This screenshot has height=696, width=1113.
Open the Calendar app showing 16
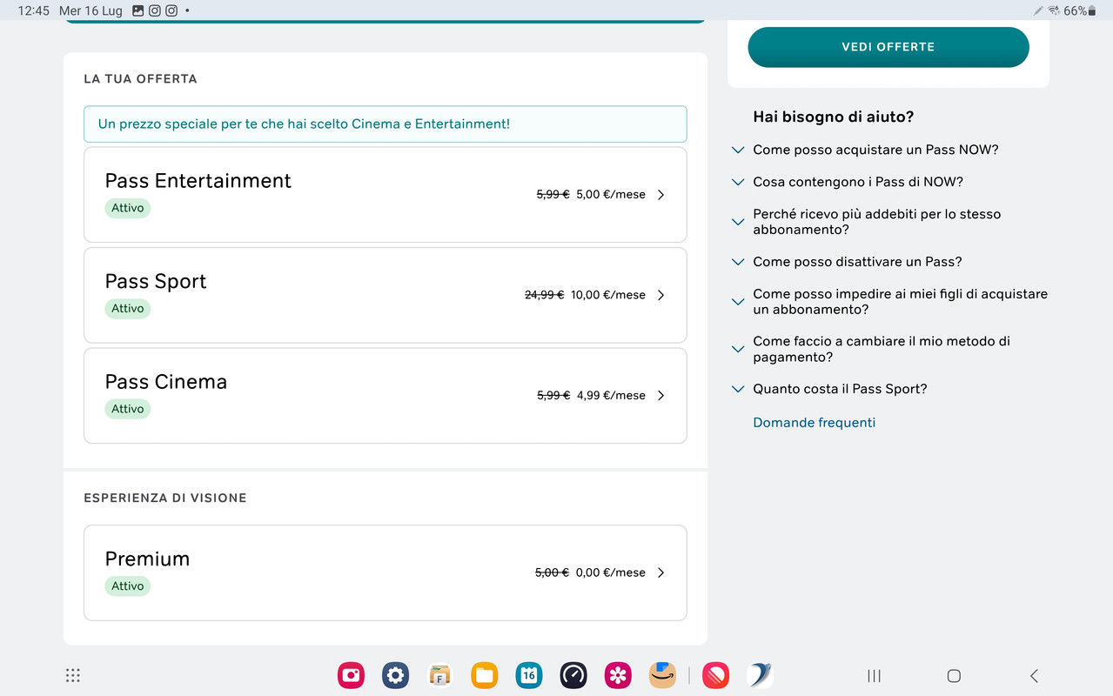pos(529,675)
